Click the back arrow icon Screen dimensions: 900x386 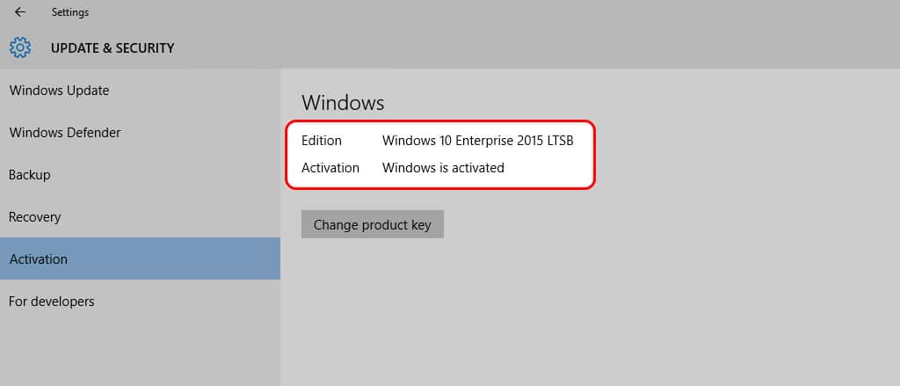point(20,12)
